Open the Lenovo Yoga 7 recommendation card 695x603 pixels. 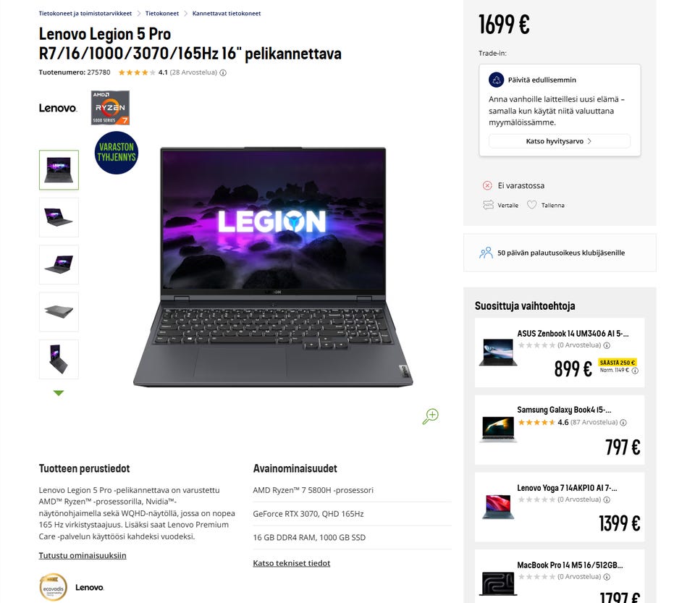[x=560, y=507]
